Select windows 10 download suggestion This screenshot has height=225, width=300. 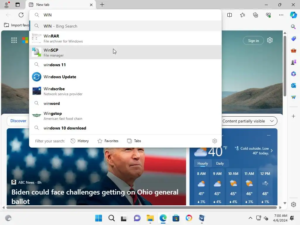coord(125,128)
